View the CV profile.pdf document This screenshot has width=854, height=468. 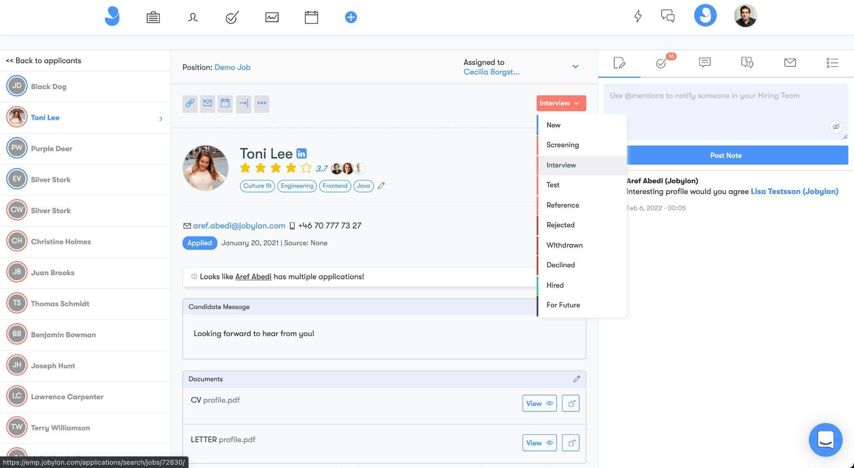tap(540, 403)
